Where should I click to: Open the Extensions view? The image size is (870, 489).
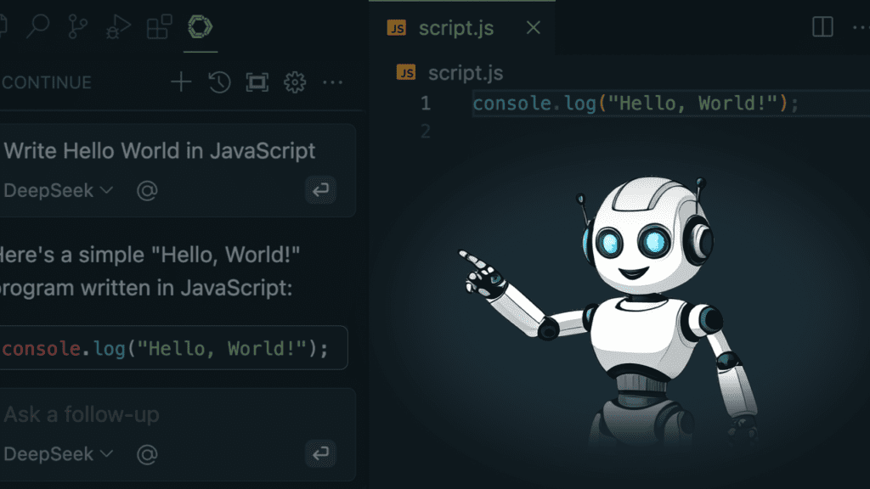[x=159, y=27]
